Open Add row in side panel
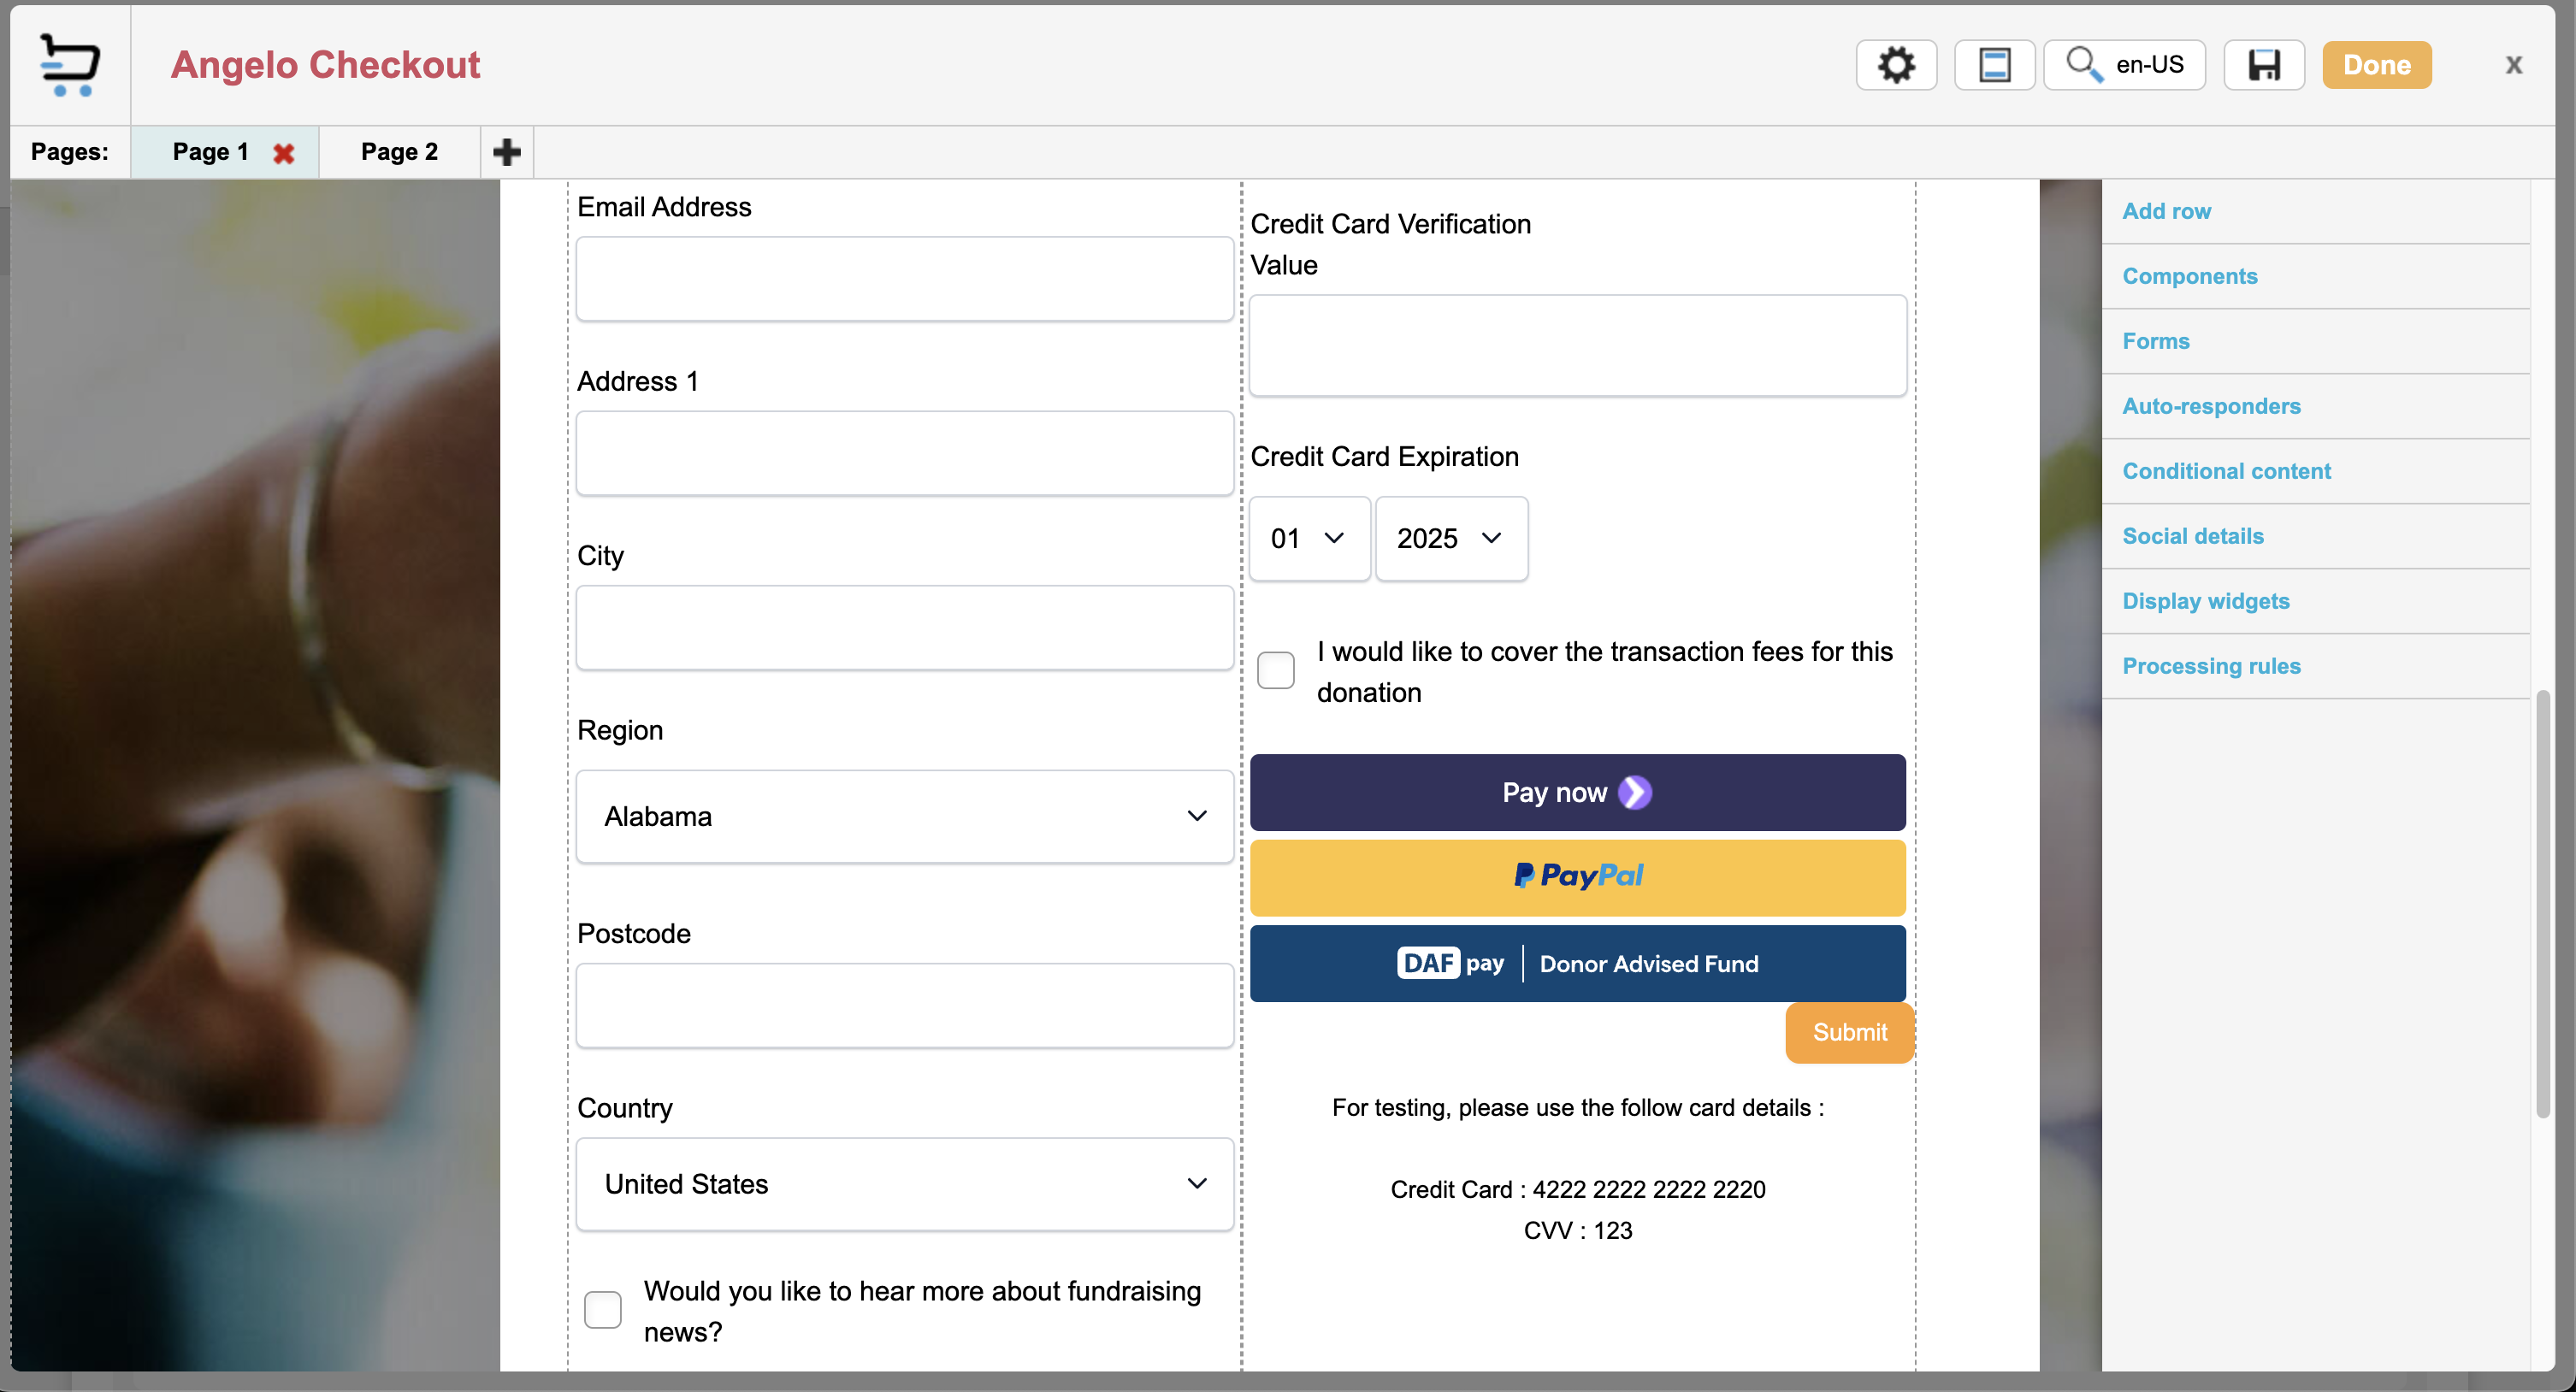Image resolution: width=2576 pixels, height=1392 pixels. (x=2315, y=211)
